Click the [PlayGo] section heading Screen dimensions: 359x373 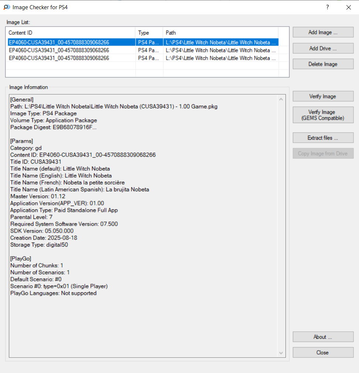[x=21, y=258]
